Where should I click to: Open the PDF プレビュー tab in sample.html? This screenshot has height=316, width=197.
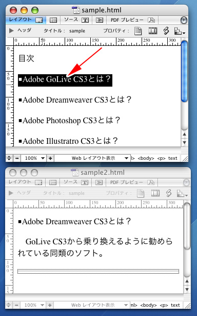(132, 20)
